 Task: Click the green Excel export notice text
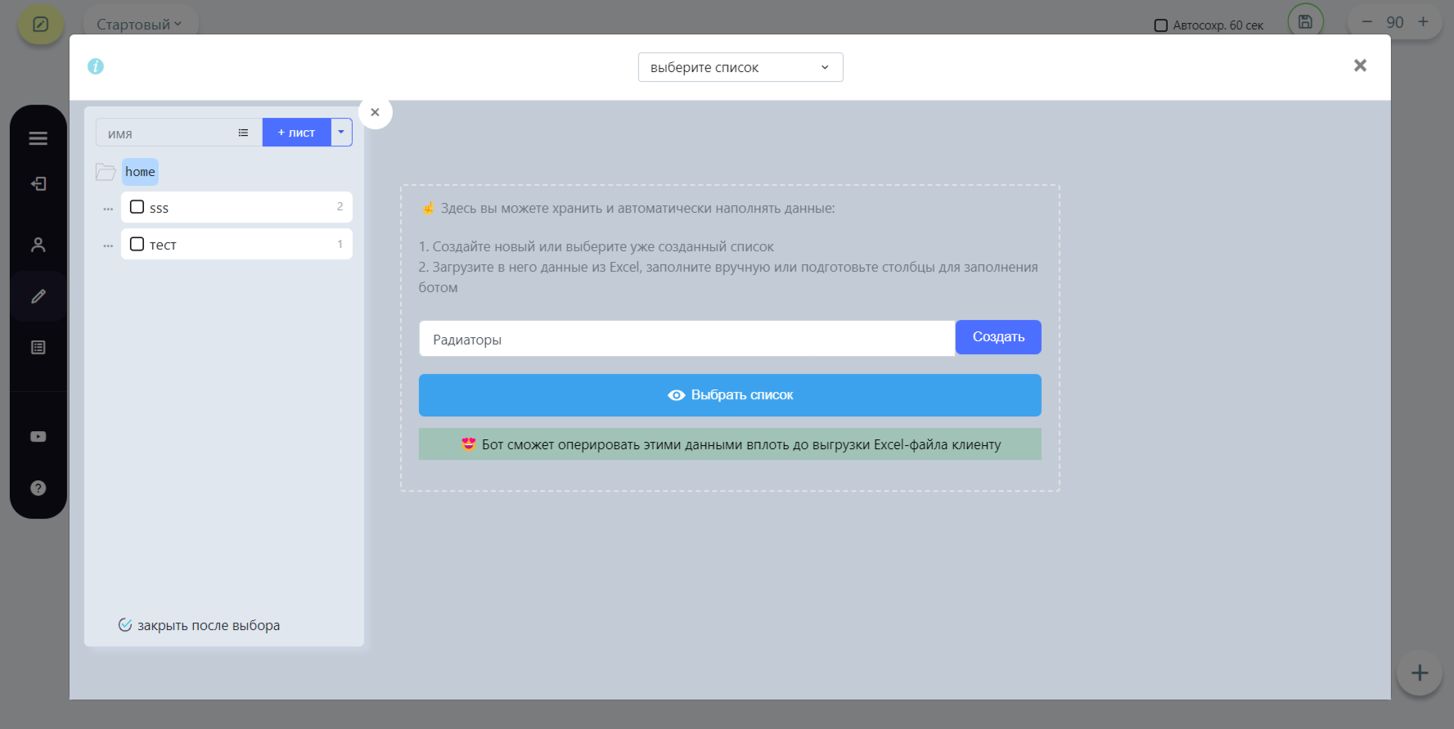click(730, 444)
